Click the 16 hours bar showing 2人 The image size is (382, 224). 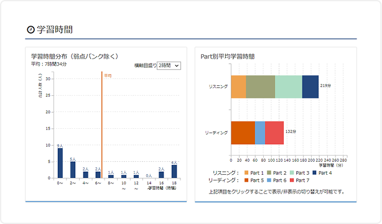[x=161, y=175]
